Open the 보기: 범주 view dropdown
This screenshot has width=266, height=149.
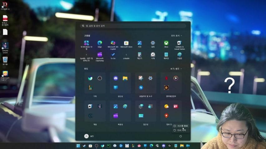tap(176, 69)
